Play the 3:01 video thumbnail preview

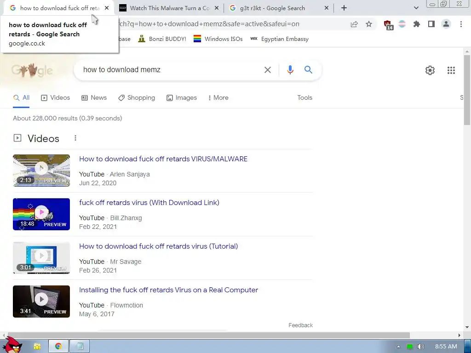[x=41, y=257]
